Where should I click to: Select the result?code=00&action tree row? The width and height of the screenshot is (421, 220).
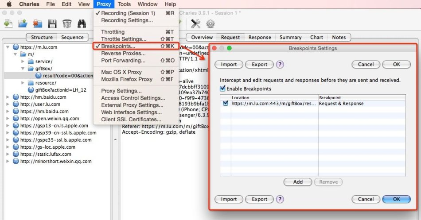[49, 76]
